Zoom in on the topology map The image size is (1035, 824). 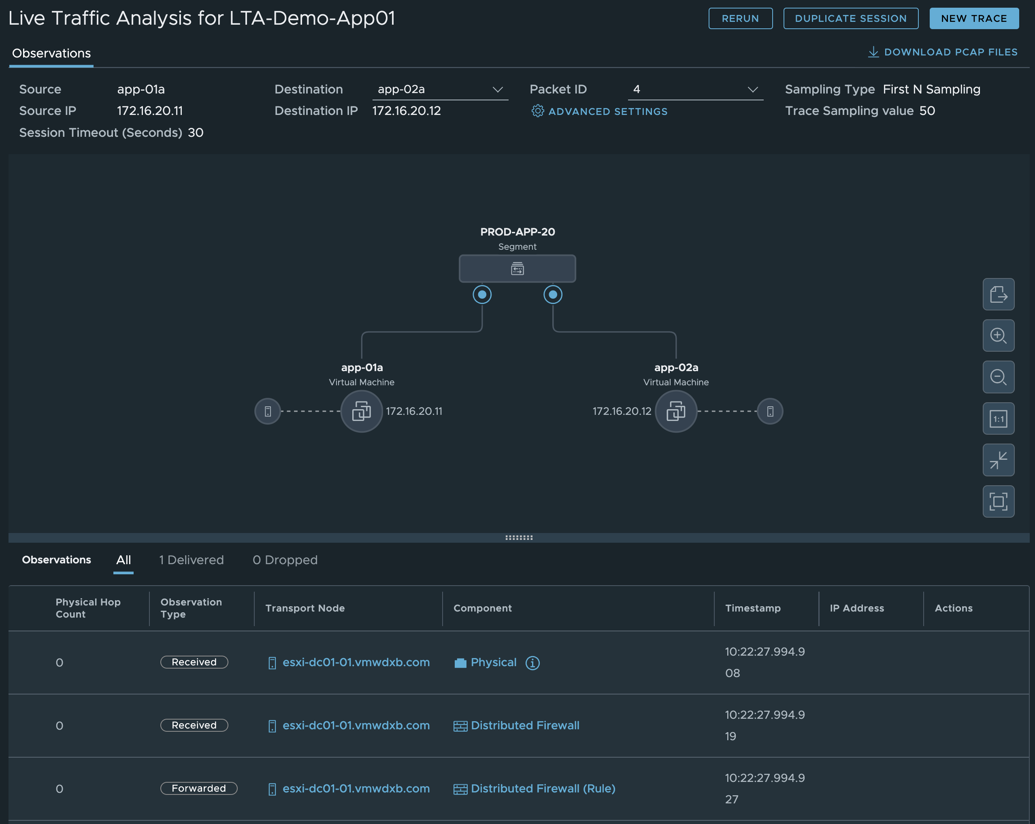(x=998, y=336)
